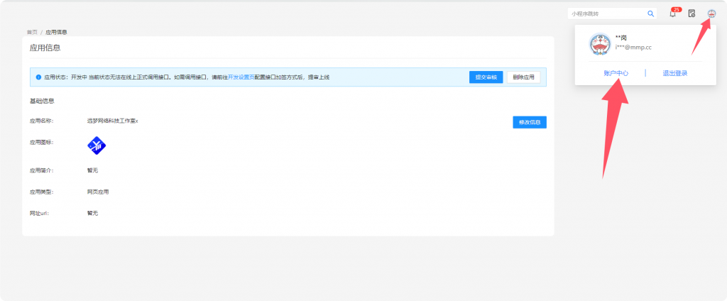Click the search magnifier icon
Screen dimensions: 727x301
point(650,13)
